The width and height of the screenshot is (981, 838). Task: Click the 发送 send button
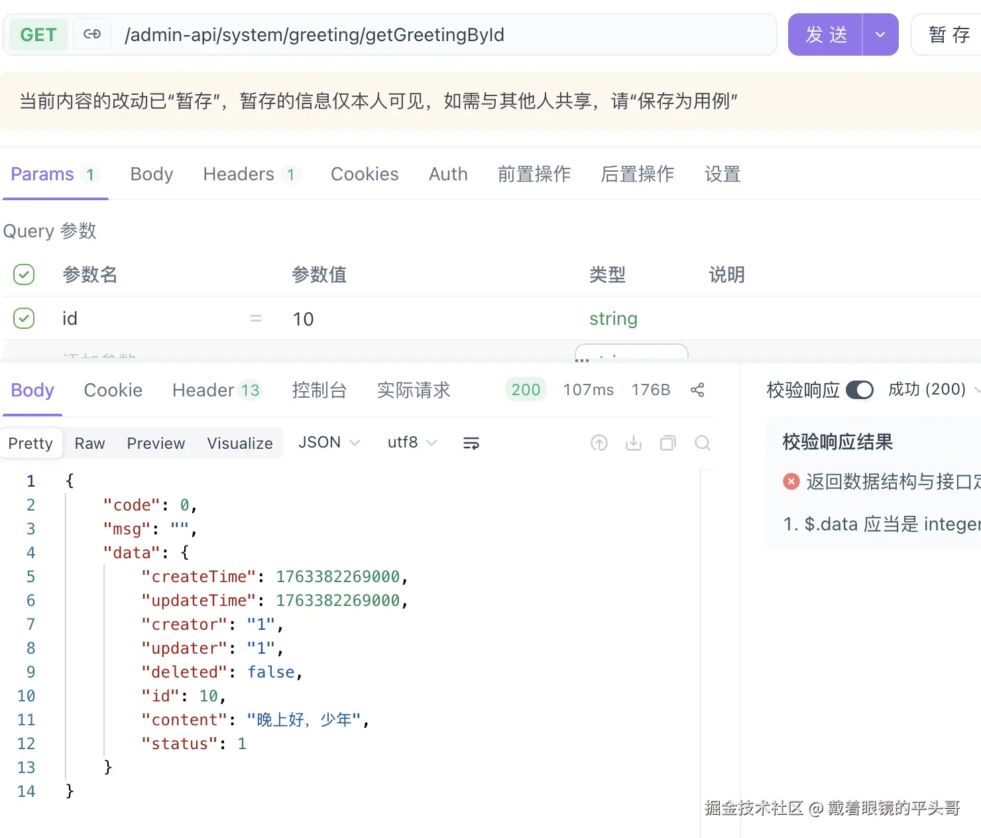point(825,34)
